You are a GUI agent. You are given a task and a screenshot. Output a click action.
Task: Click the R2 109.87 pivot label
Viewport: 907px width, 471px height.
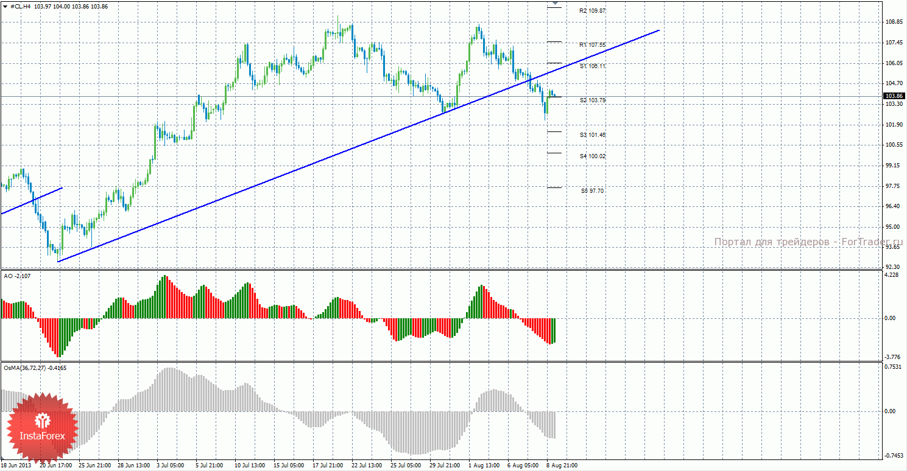point(592,11)
